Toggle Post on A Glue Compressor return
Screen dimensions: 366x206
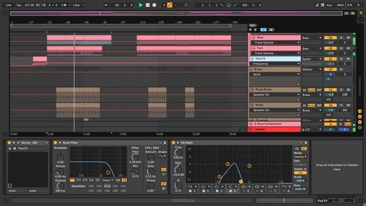tap(348, 124)
